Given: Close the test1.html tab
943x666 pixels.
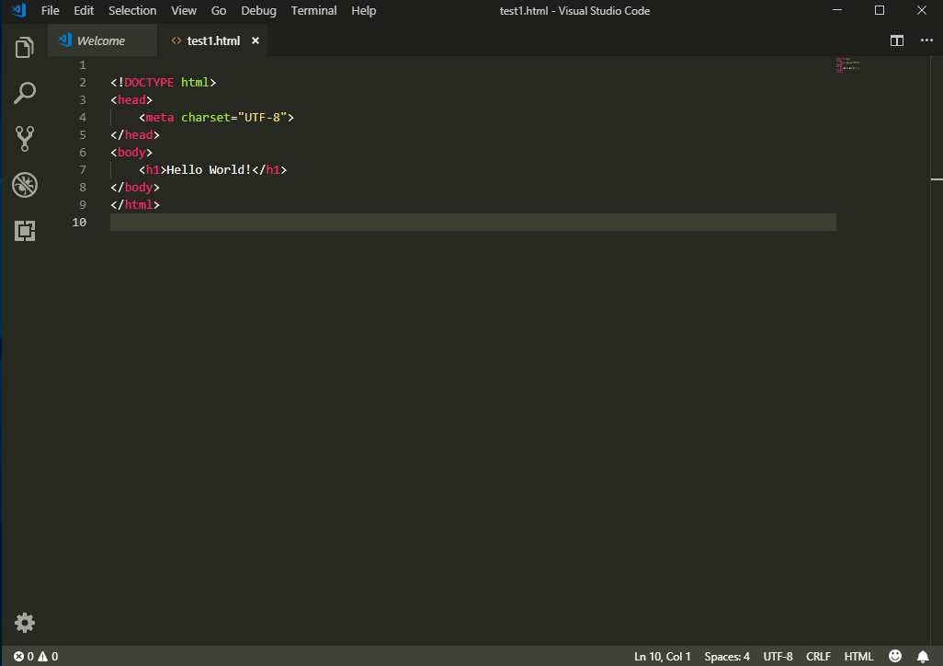Looking at the screenshot, I should (x=256, y=40).
